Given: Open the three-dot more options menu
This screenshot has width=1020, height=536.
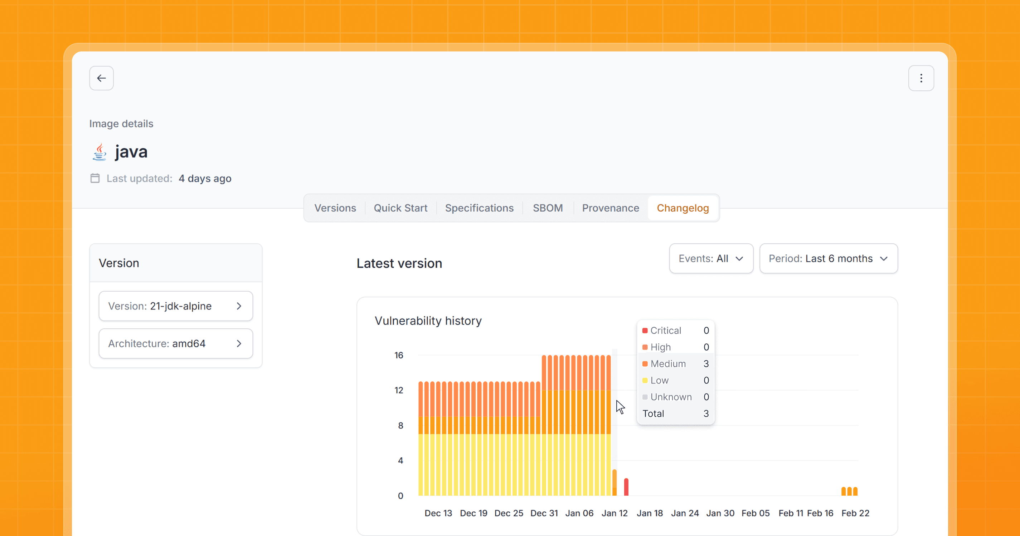Looking at the screenshot, I should coord(921,78).
